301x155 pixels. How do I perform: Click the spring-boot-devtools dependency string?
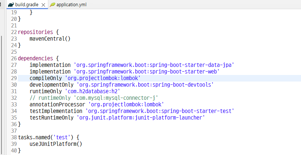click(145, 85)
